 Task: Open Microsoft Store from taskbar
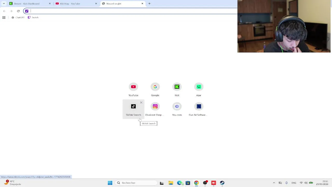pyautogui.click(x=188, y=183)
